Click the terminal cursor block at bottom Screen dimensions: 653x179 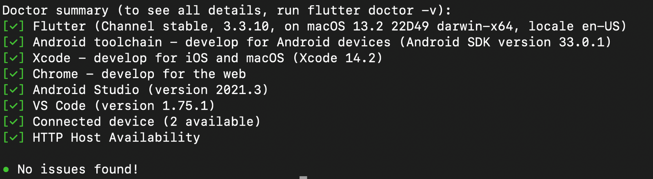[303, 177]
